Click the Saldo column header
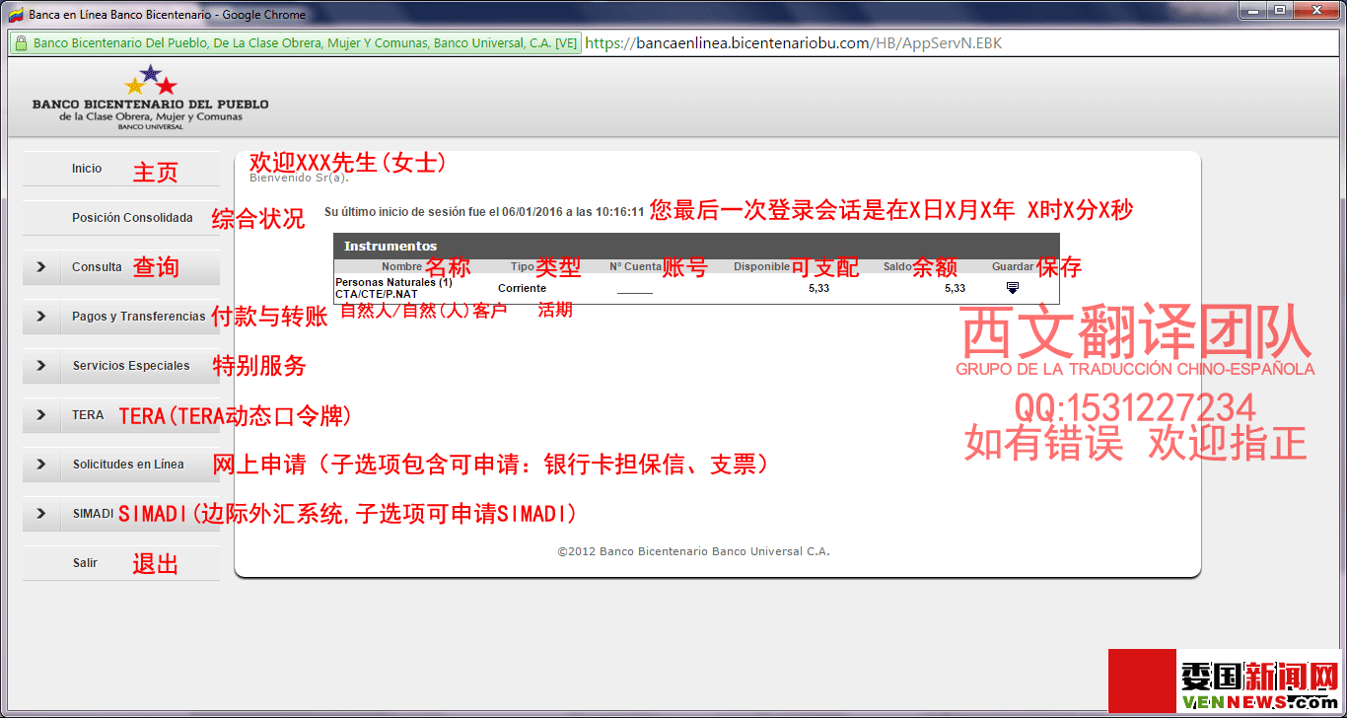 (897, 266)
